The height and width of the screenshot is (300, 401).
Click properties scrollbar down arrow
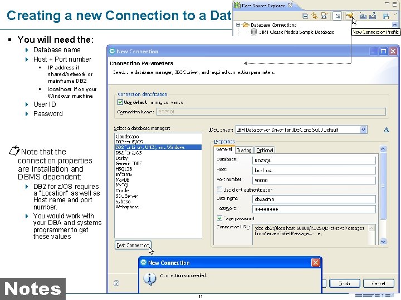383,241
